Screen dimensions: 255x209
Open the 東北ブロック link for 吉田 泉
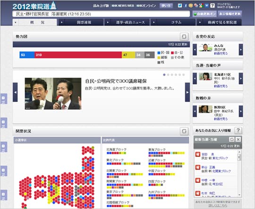click(x=220, y=158)
